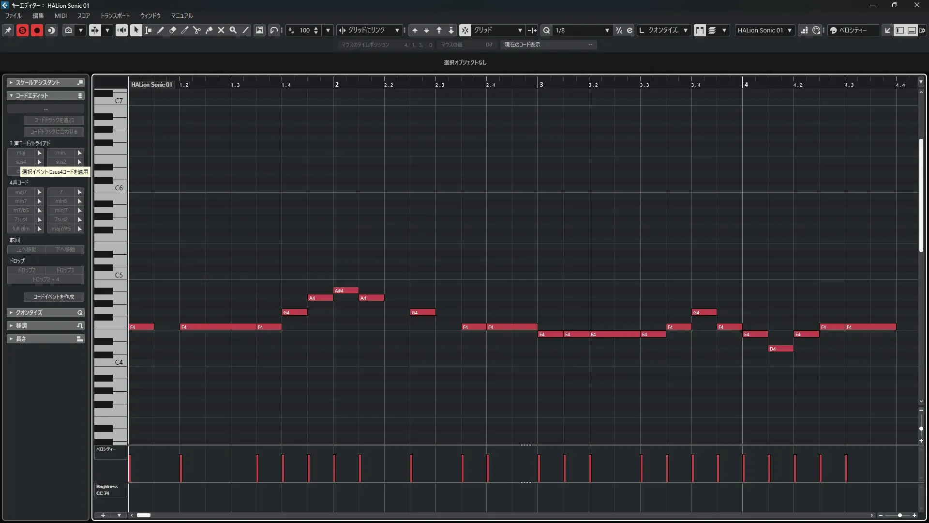Image resolution: width=929 pixels, height=523 pixels.
Task: Select the Glue tool
Action: (x=209, y=30)
